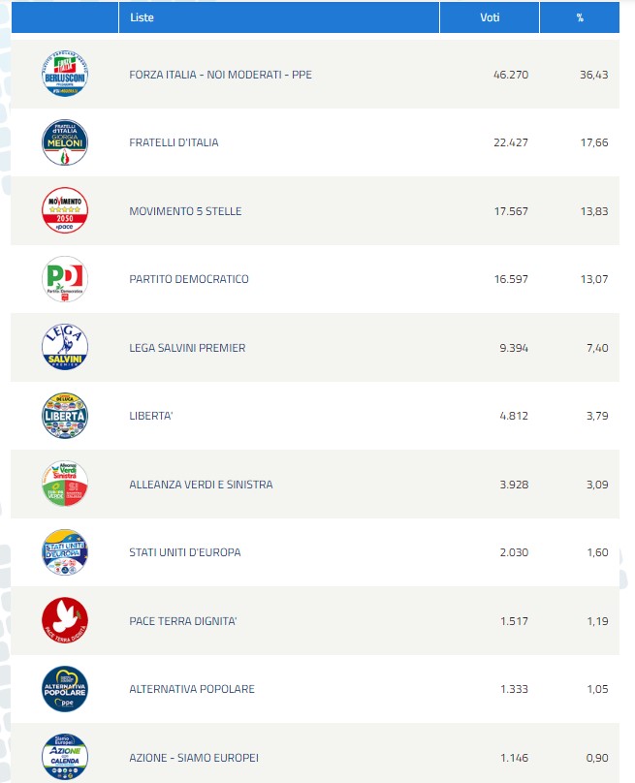Click the PARTITO DEMOCRATICO list name
The image size is (635, 783).
click(x=189, y=279)
